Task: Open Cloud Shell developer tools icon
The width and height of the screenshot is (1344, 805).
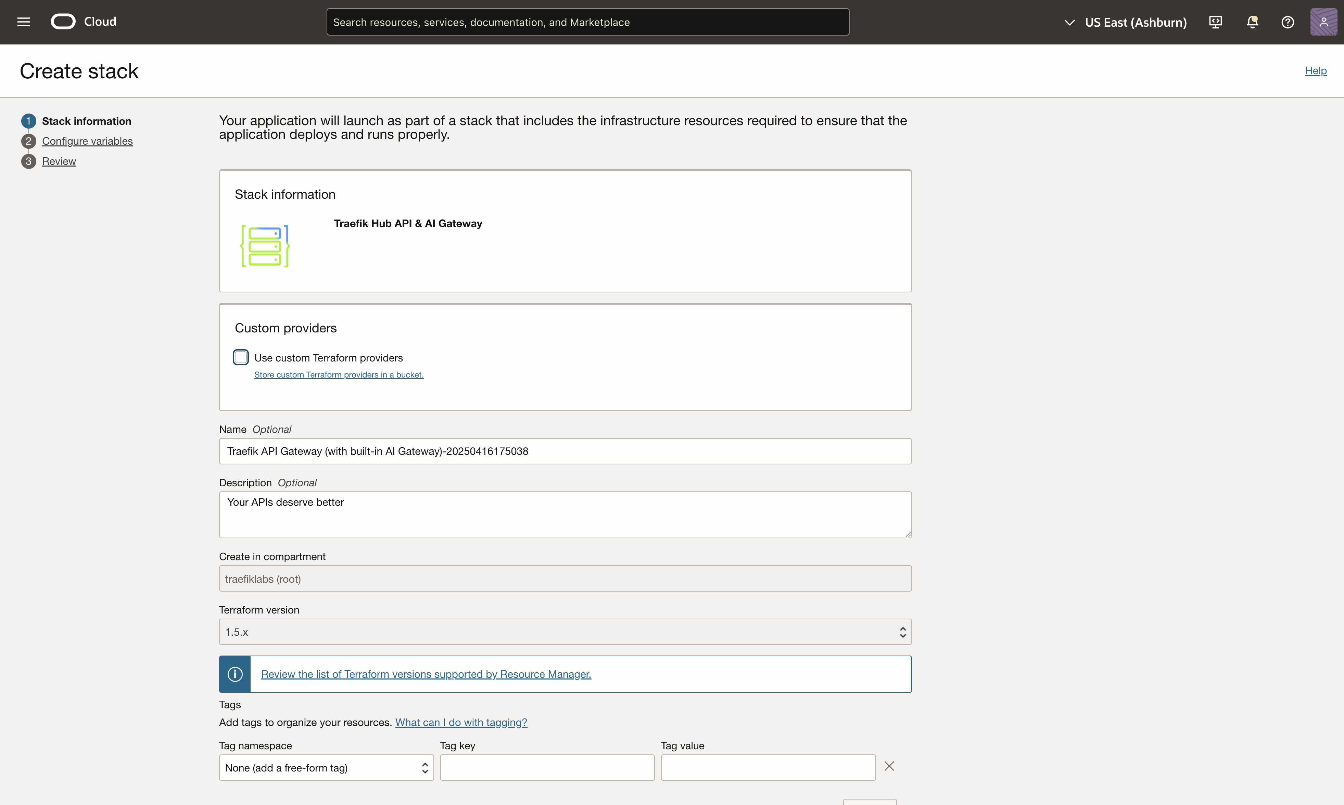Action: click(1215, 22)
